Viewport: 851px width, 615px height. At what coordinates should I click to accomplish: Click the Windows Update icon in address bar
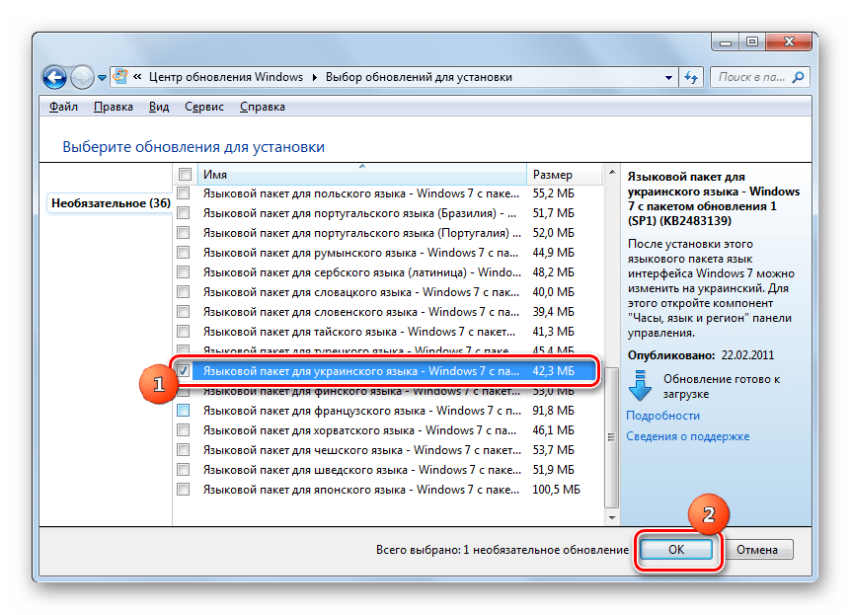click(x=120, y=77)
